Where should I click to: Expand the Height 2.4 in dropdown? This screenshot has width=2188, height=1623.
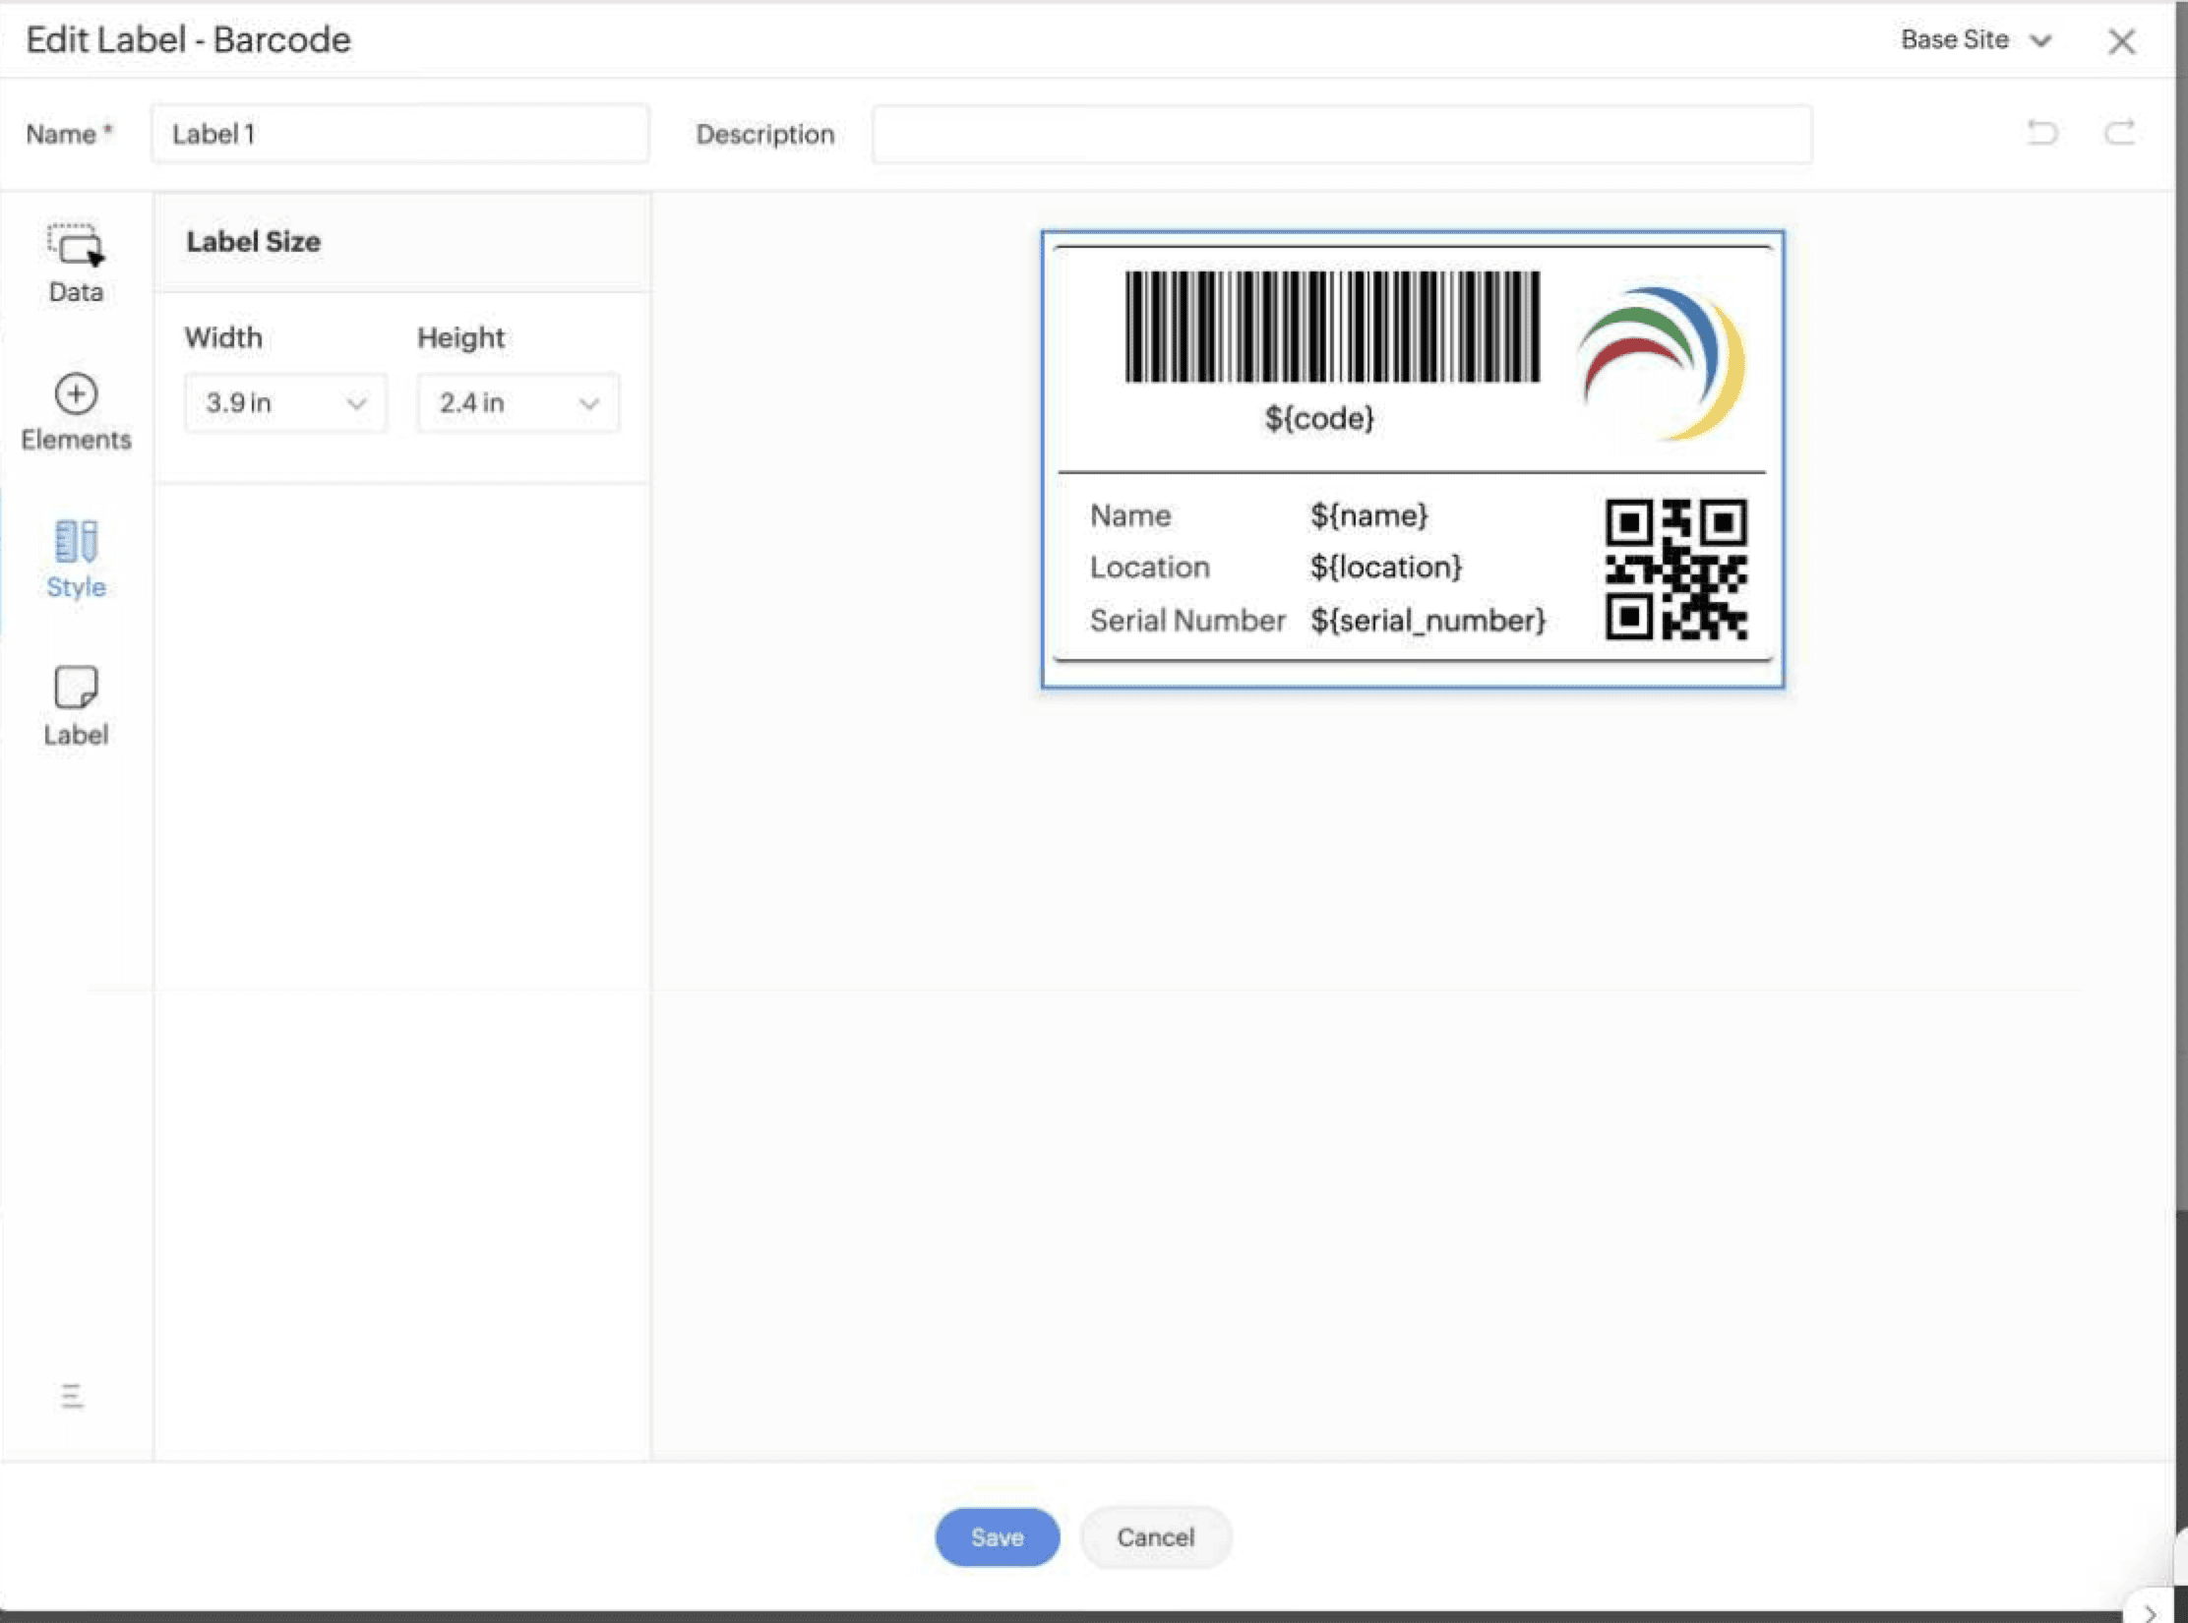click(518, 403)
